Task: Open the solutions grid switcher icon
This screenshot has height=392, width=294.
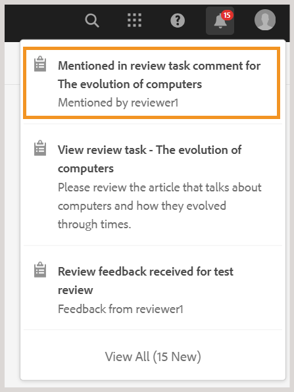Action: [x=134, y=20]
